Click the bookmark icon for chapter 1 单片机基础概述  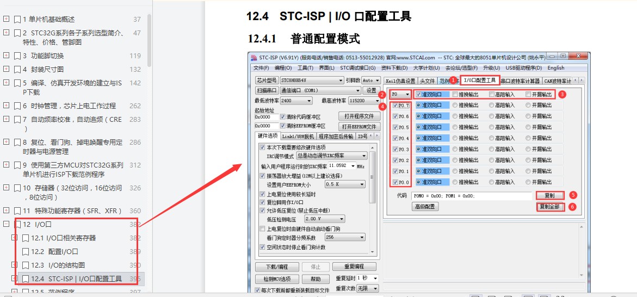click(17, 19)
